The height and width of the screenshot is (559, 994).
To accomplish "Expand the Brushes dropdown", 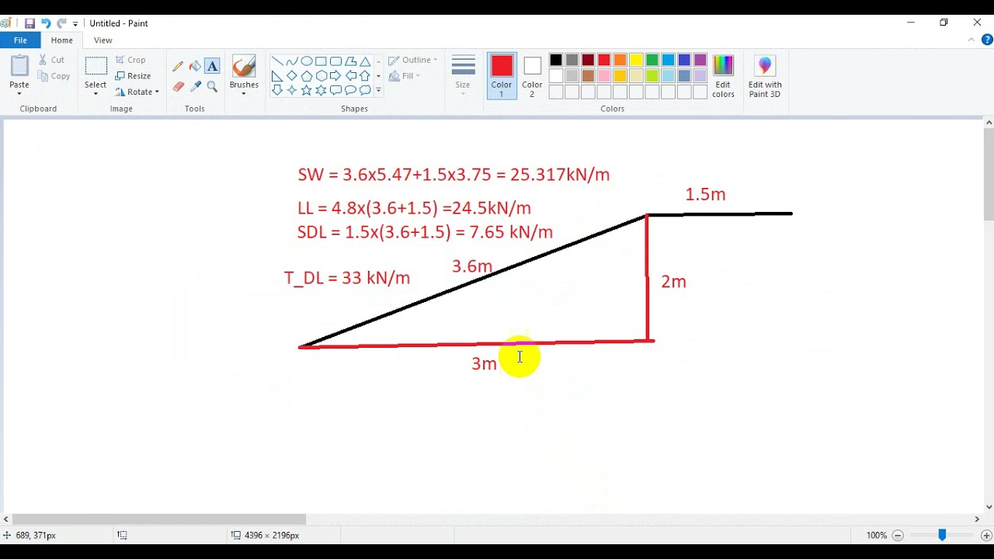I will pos(244,94).
